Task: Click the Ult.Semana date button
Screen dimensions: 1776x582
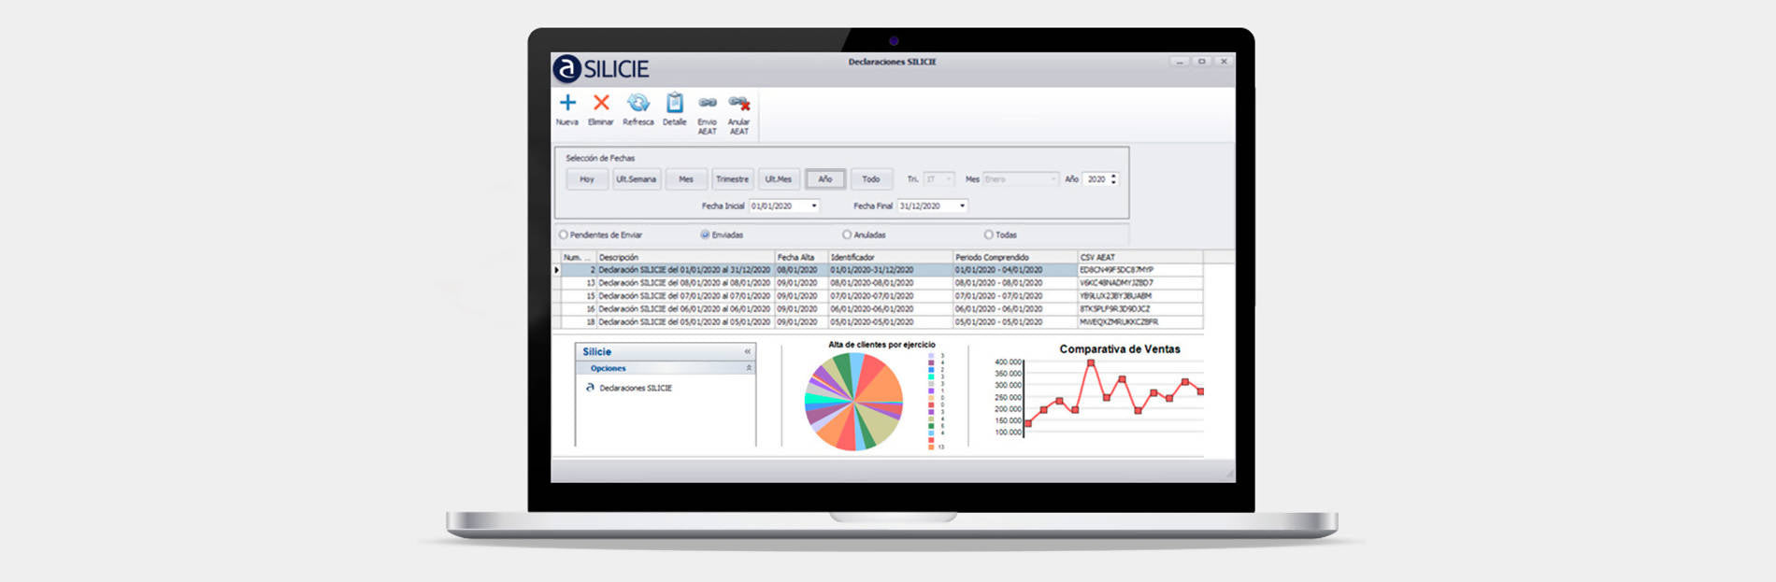Action: tap(636, 179)
